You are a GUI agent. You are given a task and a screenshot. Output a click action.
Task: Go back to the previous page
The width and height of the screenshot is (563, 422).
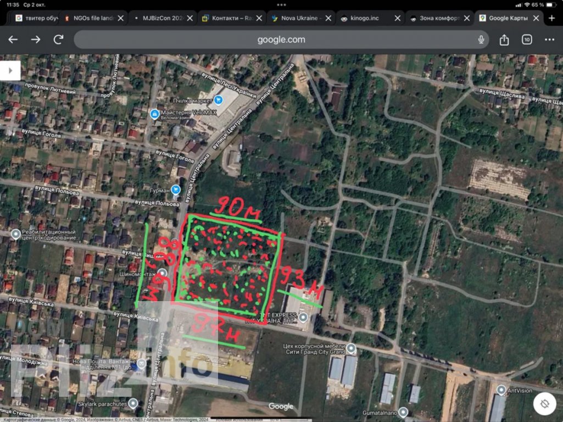[x=13, y=40]
